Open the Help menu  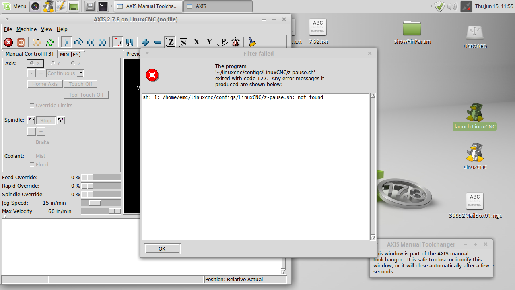(x=62, y=29)
